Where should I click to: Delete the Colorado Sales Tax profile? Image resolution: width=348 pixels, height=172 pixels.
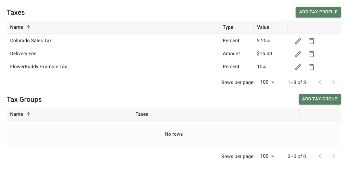click(x=312, y=41)
